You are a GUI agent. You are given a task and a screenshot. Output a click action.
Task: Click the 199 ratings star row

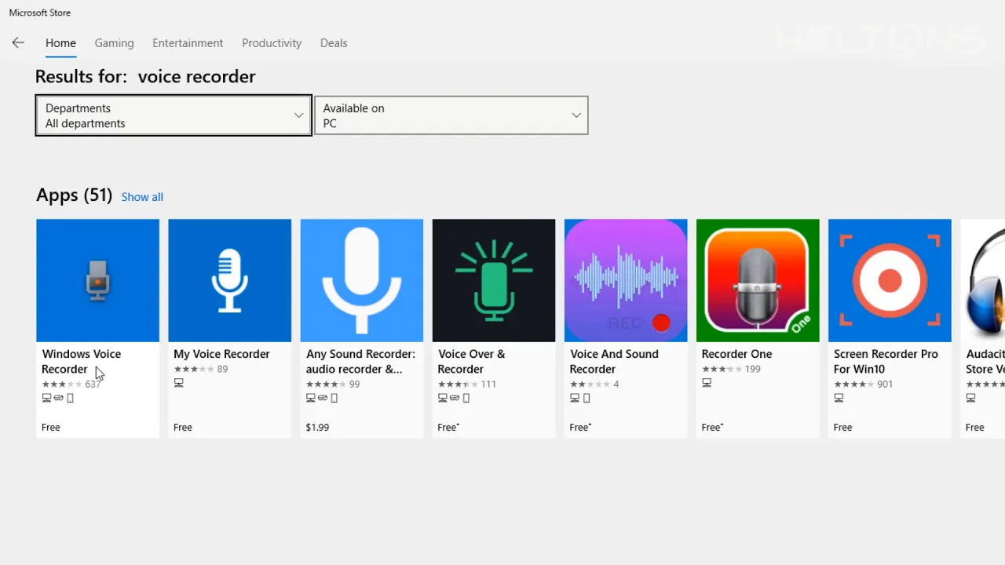coord(731,369)
